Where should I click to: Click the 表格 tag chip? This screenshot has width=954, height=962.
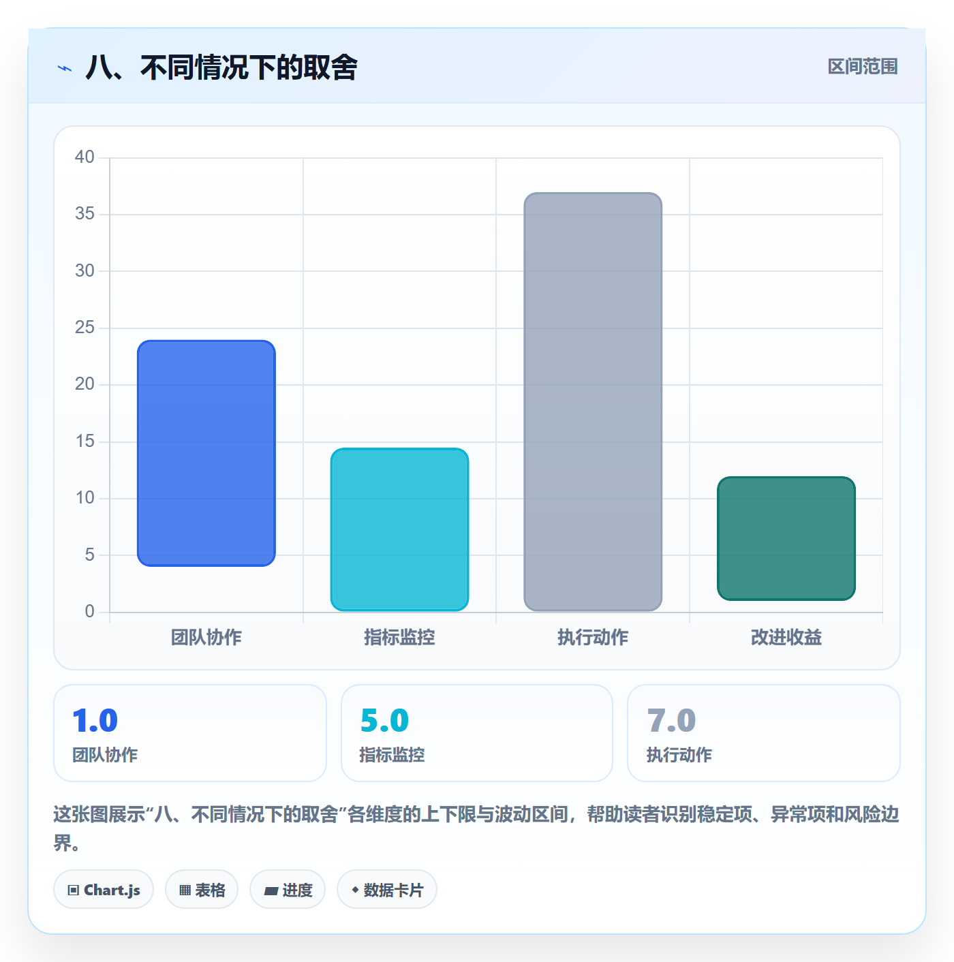point(202,889)
